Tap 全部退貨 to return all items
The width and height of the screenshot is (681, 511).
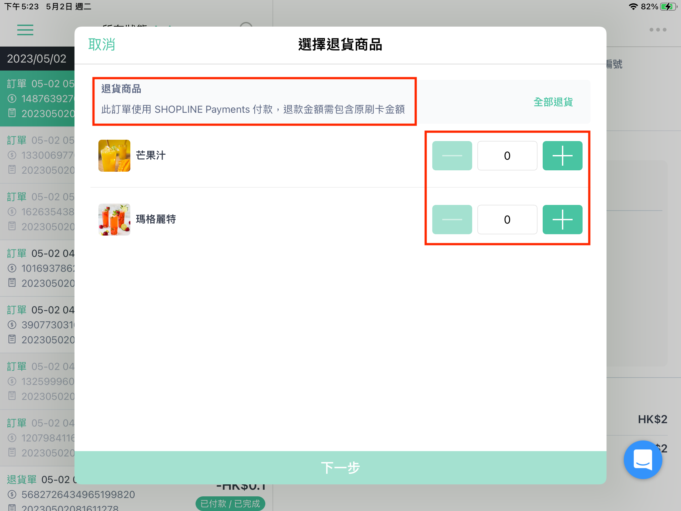click(x=553, y=102)
